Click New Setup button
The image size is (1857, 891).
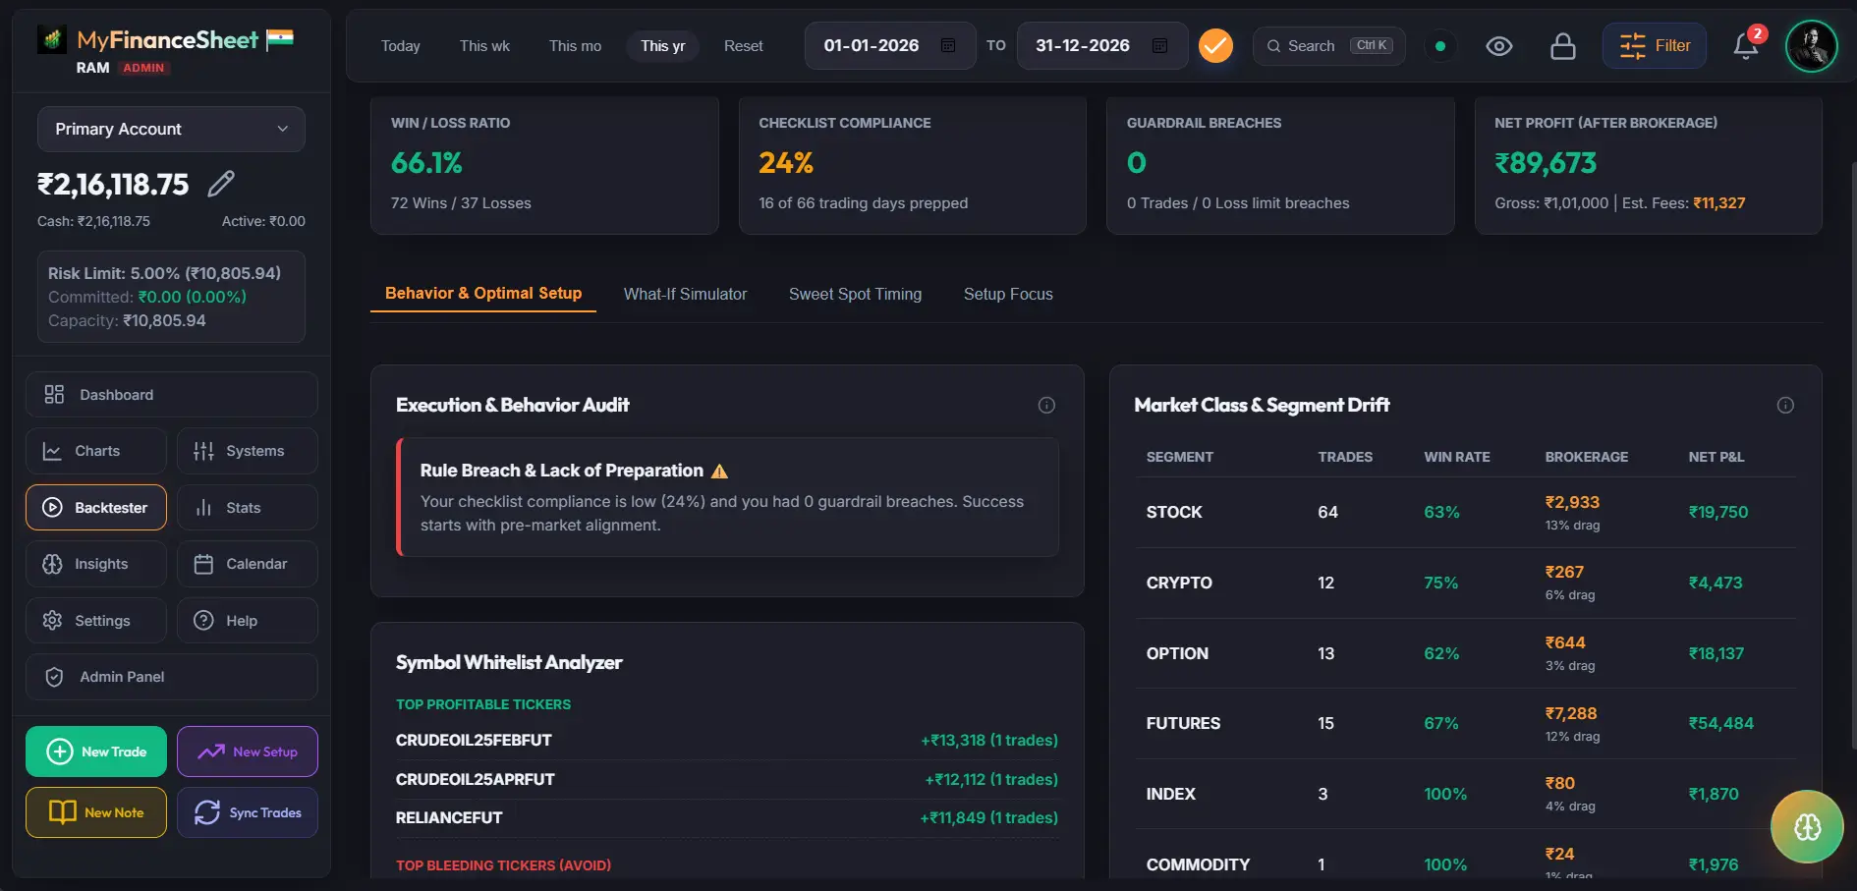247,752
